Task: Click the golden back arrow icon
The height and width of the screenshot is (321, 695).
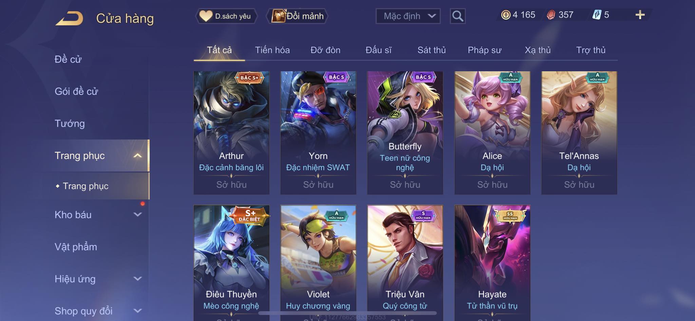Action: pyautogui.click(x=70, y=18)
